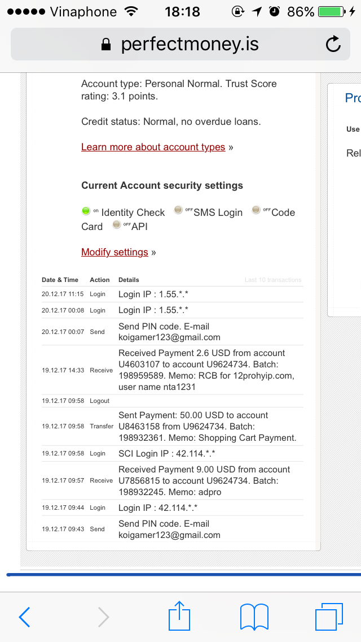This screenshot has width=361, height=642.
Task: Tap the Safari back arrow
Action: pos(25,617)
